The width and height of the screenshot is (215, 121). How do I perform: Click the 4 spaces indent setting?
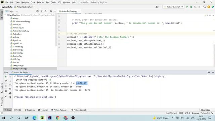click(x=195, y=113)
